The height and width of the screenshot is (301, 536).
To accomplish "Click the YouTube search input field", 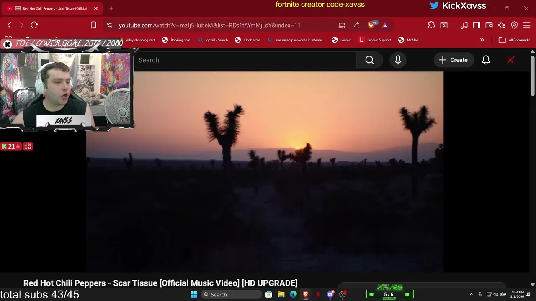I will tap(245, 60).
